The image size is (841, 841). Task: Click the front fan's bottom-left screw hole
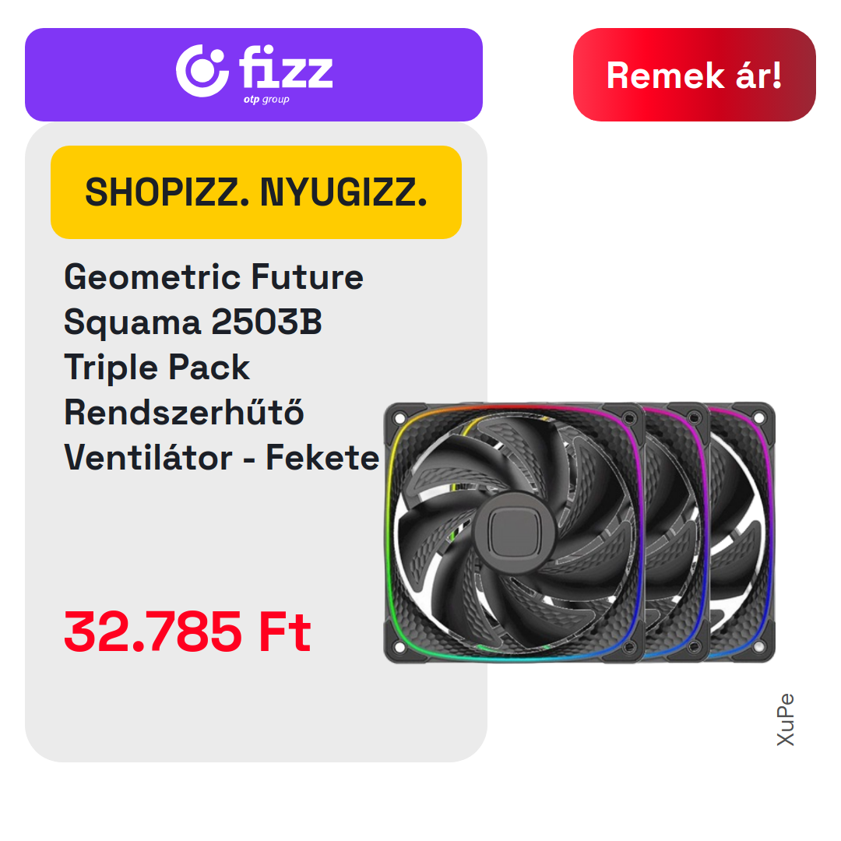click(399, 646)
